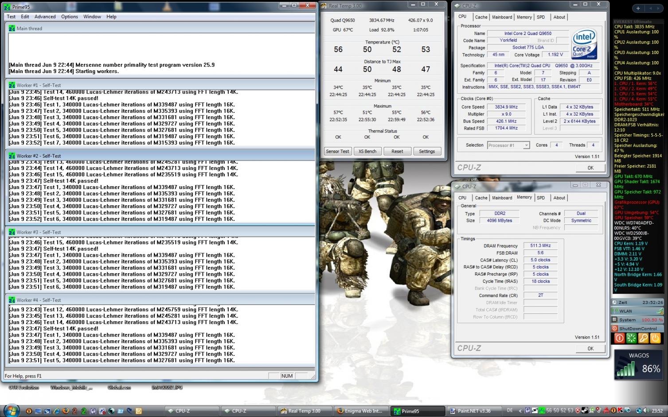Open Real Temp Settings button
The height and width of the screenshot is (417, 668).
pos(426,151)
